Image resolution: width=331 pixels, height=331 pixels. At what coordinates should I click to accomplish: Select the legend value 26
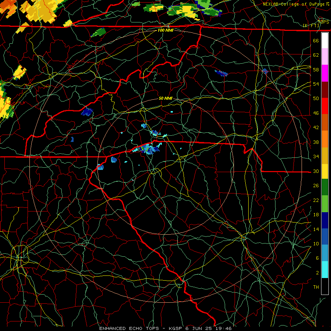316,186
